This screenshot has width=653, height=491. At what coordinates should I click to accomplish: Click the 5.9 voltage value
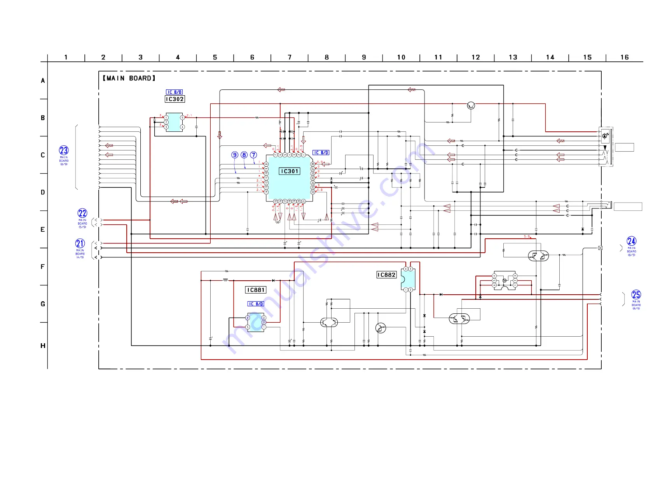(x=527, y=236)
